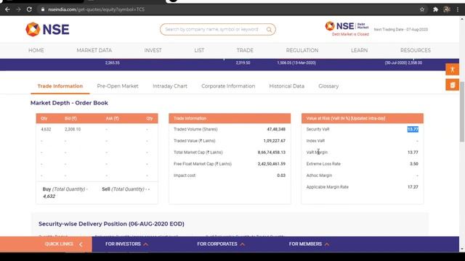Click the browser forward arrow
This screenshot has width=465, height=261.
pyautogui.click(x=18, y=9)
